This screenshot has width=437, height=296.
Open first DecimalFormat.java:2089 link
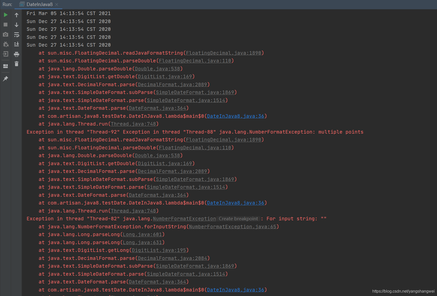[x=172, y=84]
